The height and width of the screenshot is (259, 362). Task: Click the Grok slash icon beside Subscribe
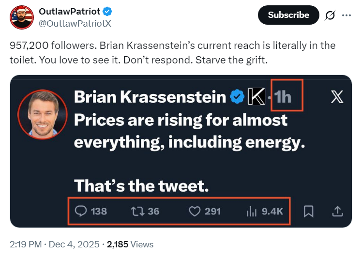pos(330,15)
